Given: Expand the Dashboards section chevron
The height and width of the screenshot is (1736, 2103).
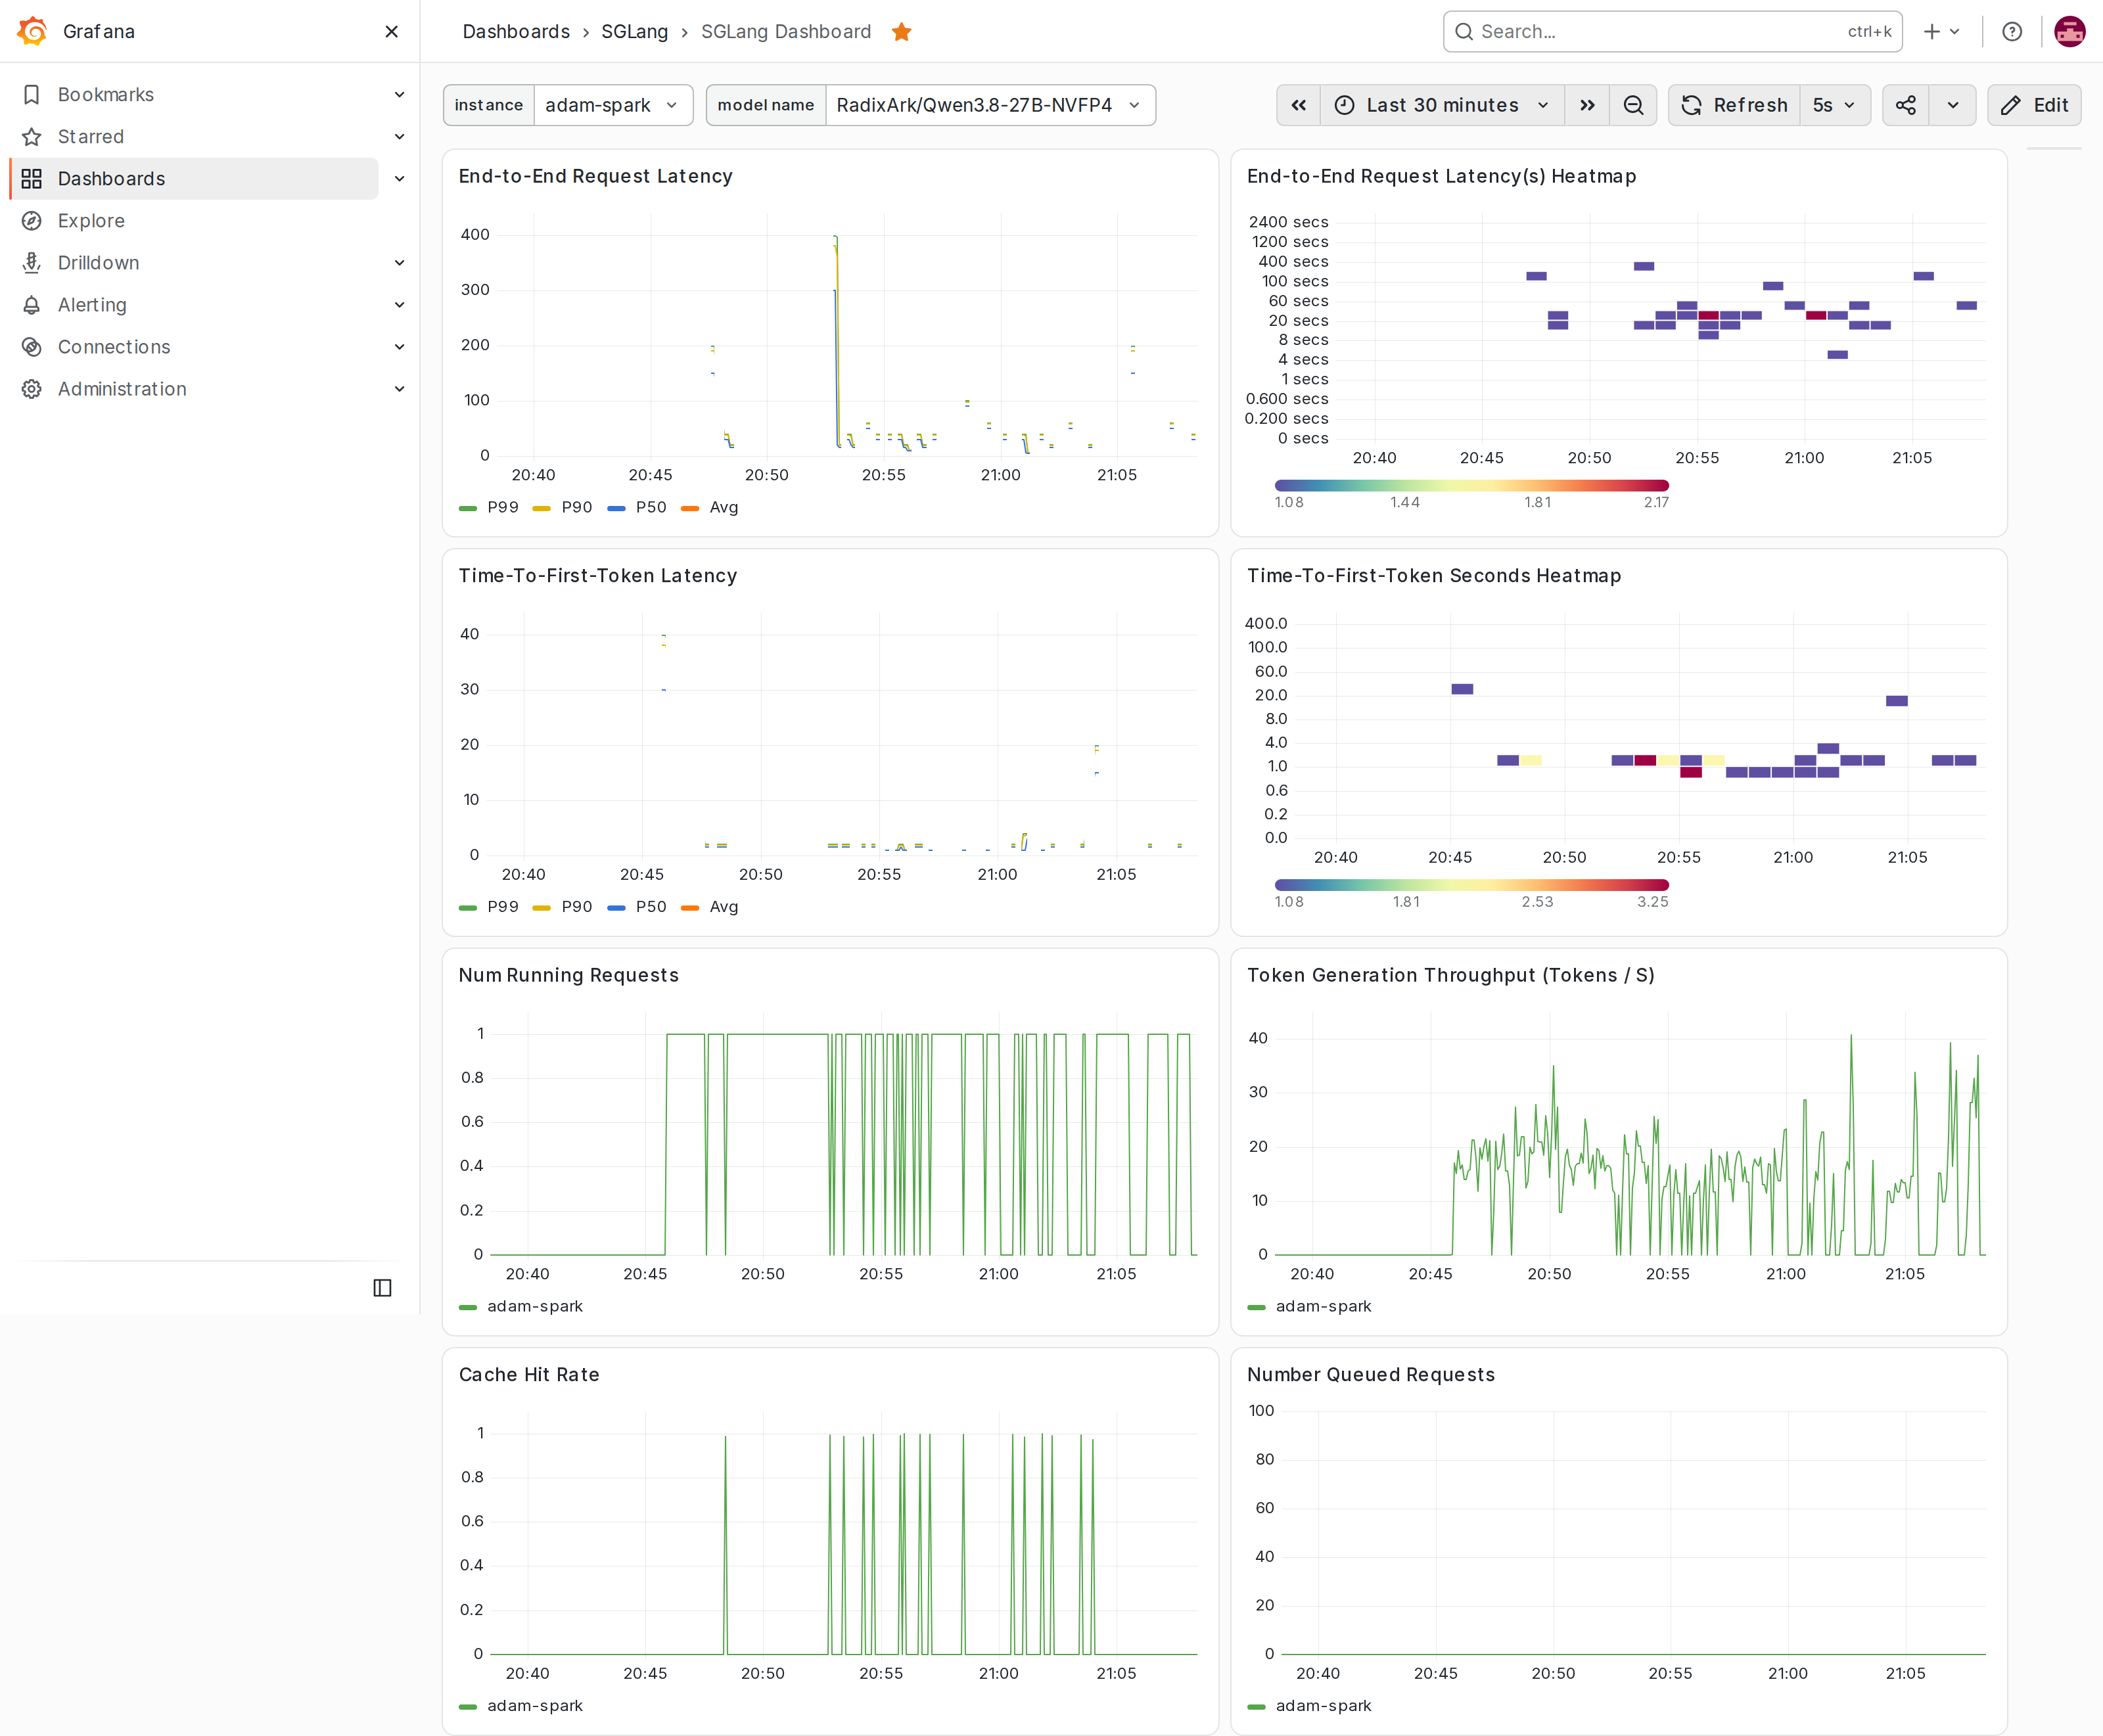Looking at the screenshot, I should [x=399, y=178].
